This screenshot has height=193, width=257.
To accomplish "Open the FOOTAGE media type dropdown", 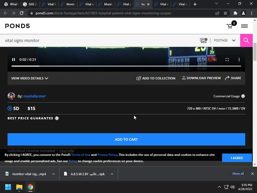I will point(225,40).
